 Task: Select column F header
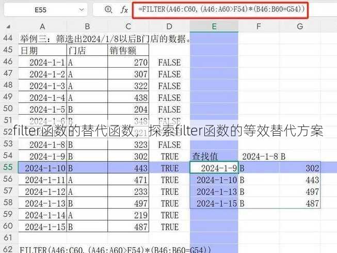click(259, 26)
